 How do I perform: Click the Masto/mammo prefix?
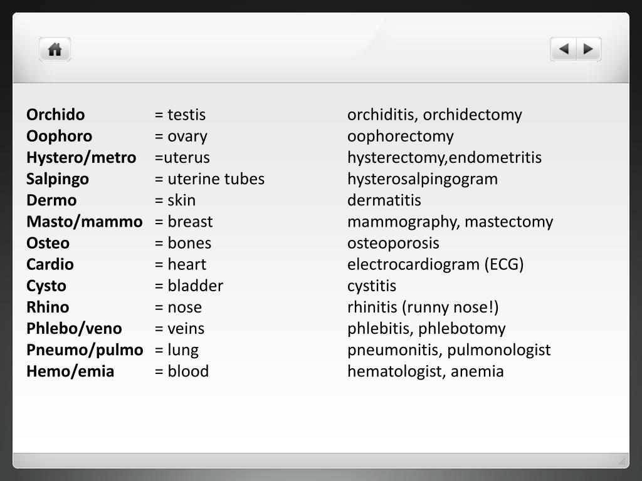(85, 222)
